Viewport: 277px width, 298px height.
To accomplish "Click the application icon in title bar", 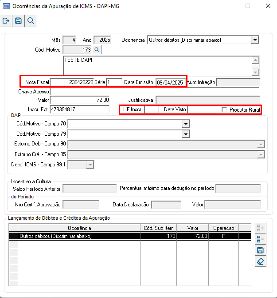I will [6, 6].
